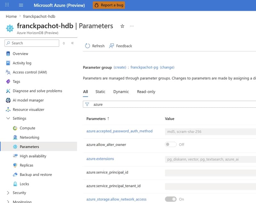Click the Refresh button
Screen dimensions: 256x203
[95, 46]
